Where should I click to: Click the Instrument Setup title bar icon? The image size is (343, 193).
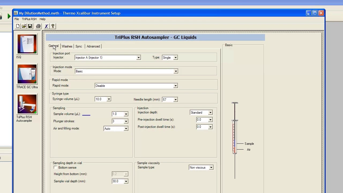[16, 13]
